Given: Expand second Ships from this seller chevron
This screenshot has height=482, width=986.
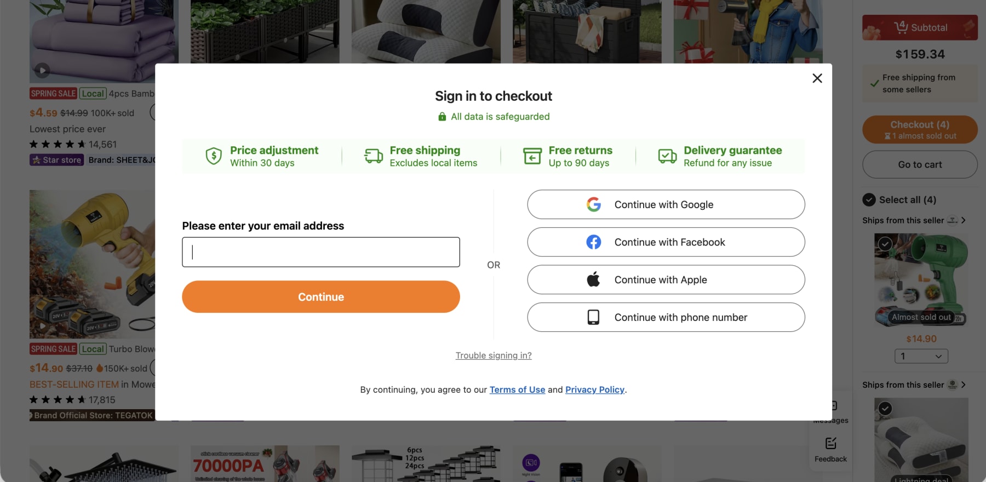Looking at the screenshot, I should tap(964, 385).
